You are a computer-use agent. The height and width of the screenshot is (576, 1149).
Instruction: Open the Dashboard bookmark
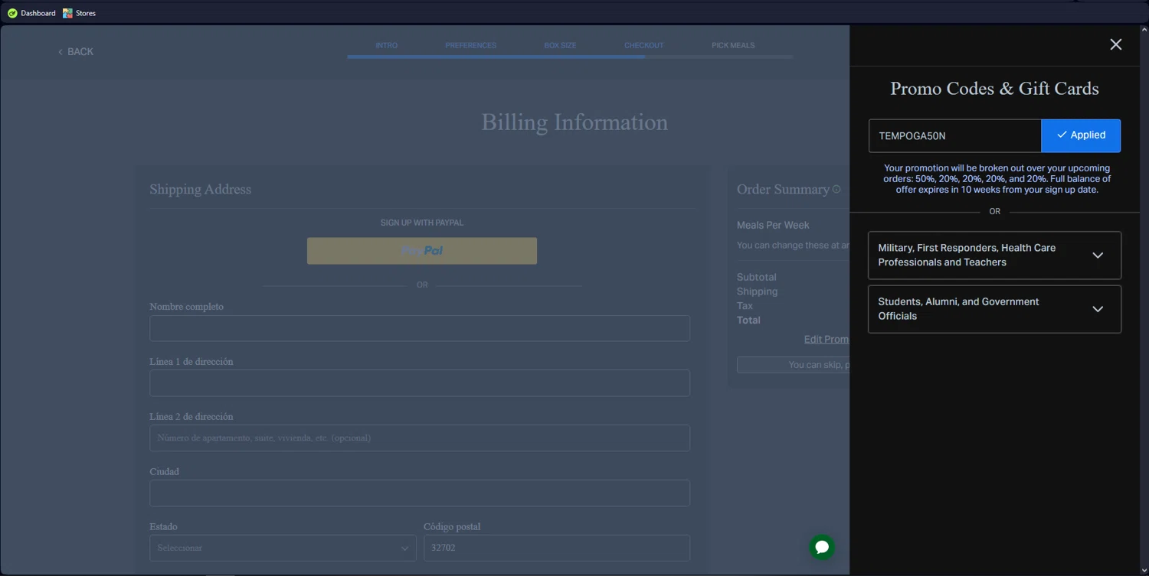31,13
